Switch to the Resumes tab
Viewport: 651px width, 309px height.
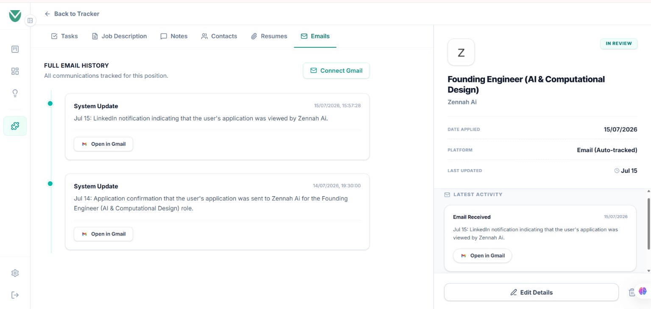[269, 36]
